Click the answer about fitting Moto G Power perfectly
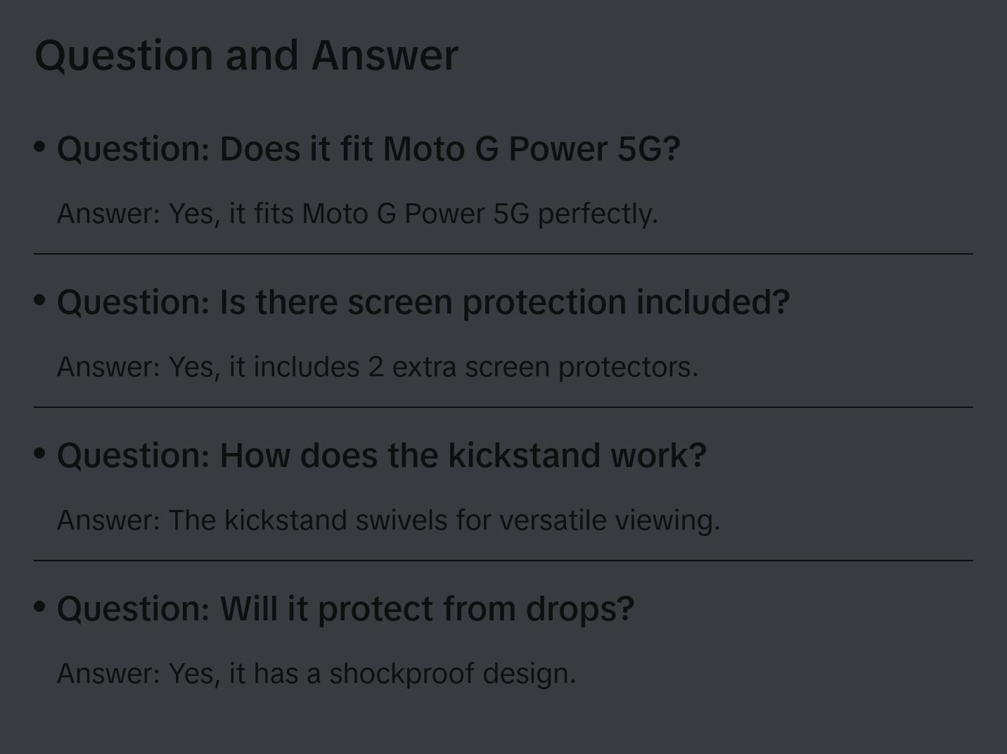The image size is (1007, 754). point(357,214)
